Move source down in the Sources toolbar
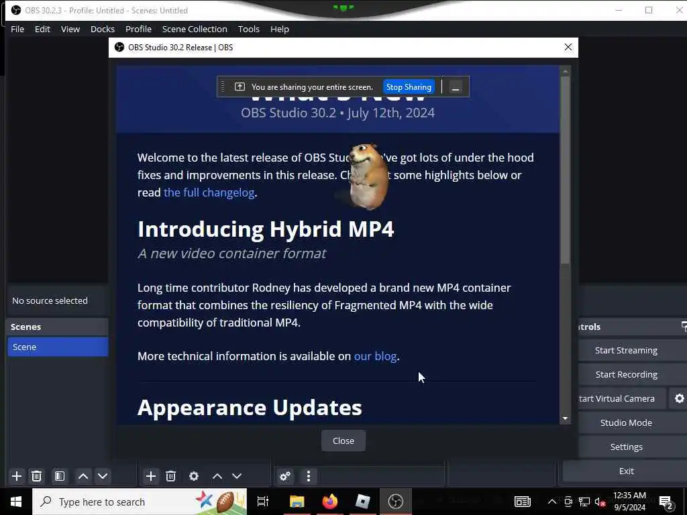Viewport: 687px width, 515px height. 237,476
